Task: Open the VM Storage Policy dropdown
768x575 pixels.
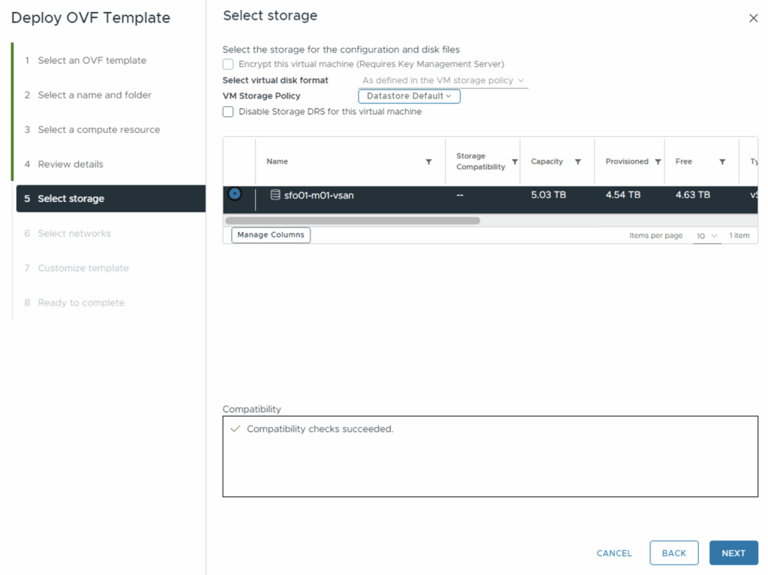Action: [x=409, y=96]
